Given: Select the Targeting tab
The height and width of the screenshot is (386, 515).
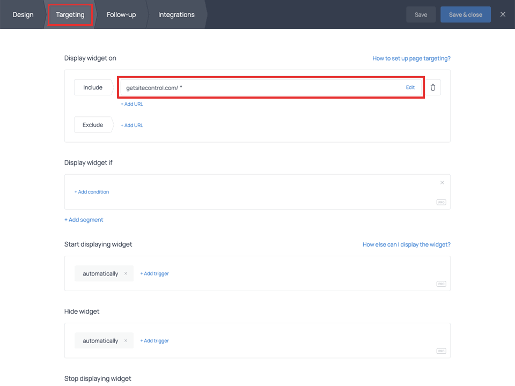Looking at the screenshot, I should pos(70,14).
